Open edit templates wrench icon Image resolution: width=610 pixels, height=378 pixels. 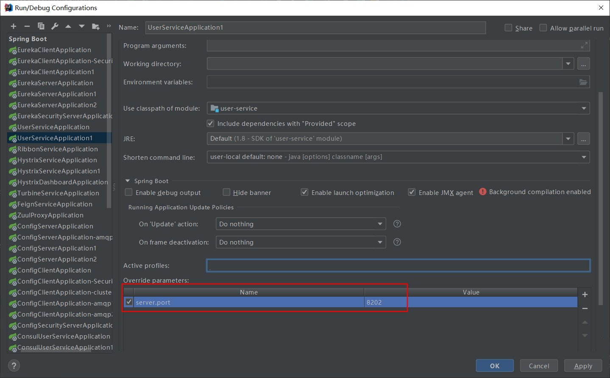55,26
